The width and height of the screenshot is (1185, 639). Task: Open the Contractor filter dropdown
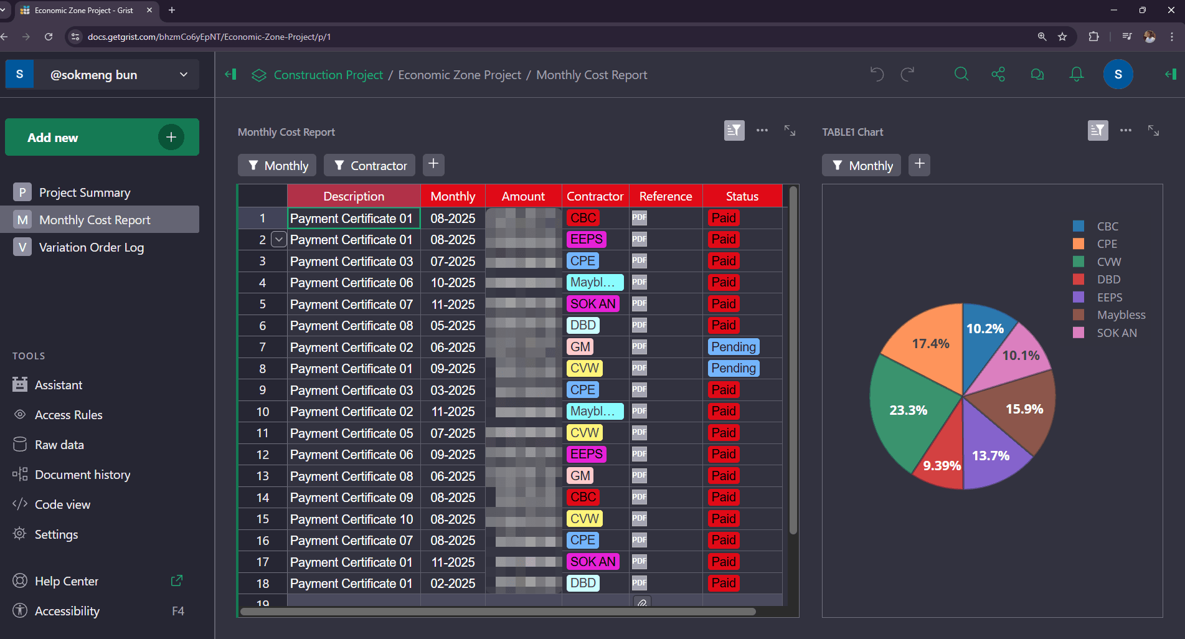pos(369,165)
